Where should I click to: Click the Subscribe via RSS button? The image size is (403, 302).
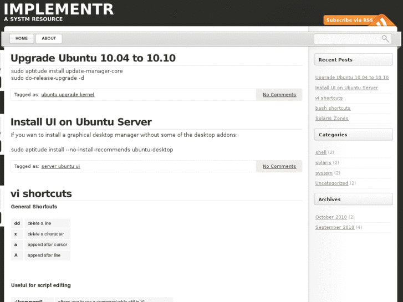tap(359, 20)
